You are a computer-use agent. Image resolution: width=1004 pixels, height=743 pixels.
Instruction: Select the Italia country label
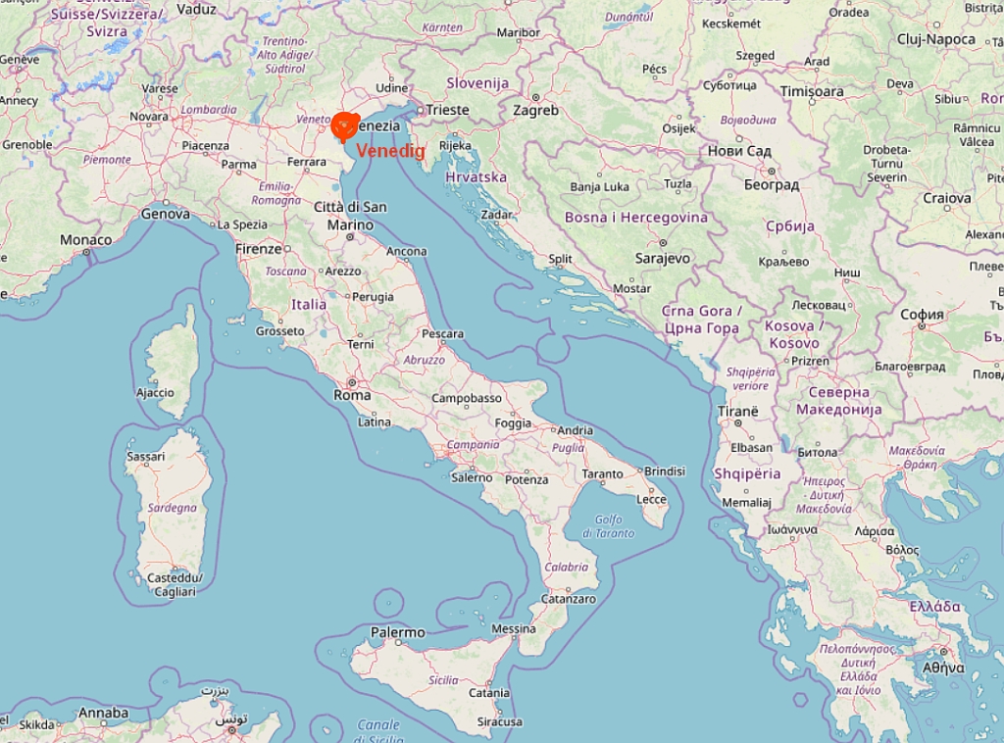tap(309, 305)
